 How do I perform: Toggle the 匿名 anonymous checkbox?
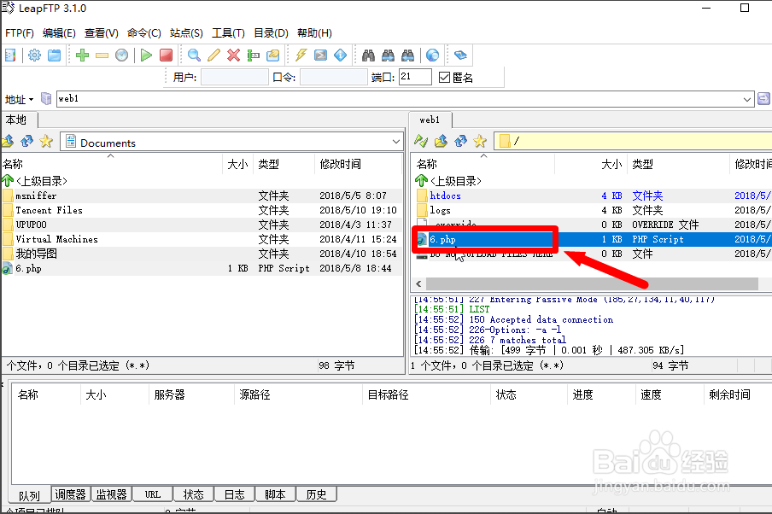coord(444,78)
